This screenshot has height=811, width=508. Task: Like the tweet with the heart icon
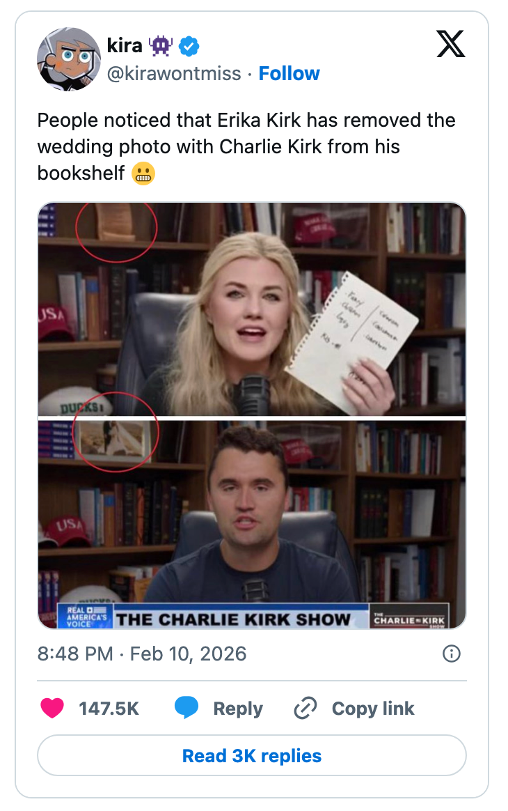tap(52, 708)
